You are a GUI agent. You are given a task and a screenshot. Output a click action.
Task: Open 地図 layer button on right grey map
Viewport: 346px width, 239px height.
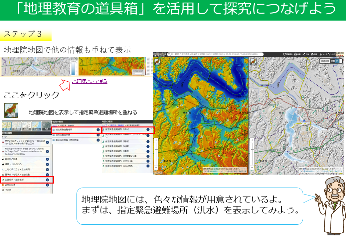click(x=253, y=62)
